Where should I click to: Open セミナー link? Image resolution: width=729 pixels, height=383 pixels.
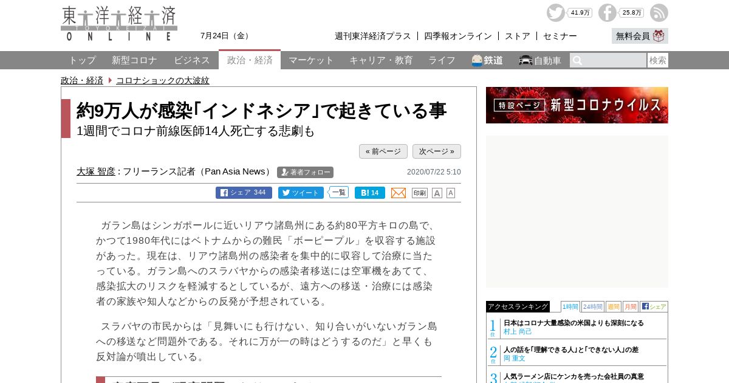(560, 36)
